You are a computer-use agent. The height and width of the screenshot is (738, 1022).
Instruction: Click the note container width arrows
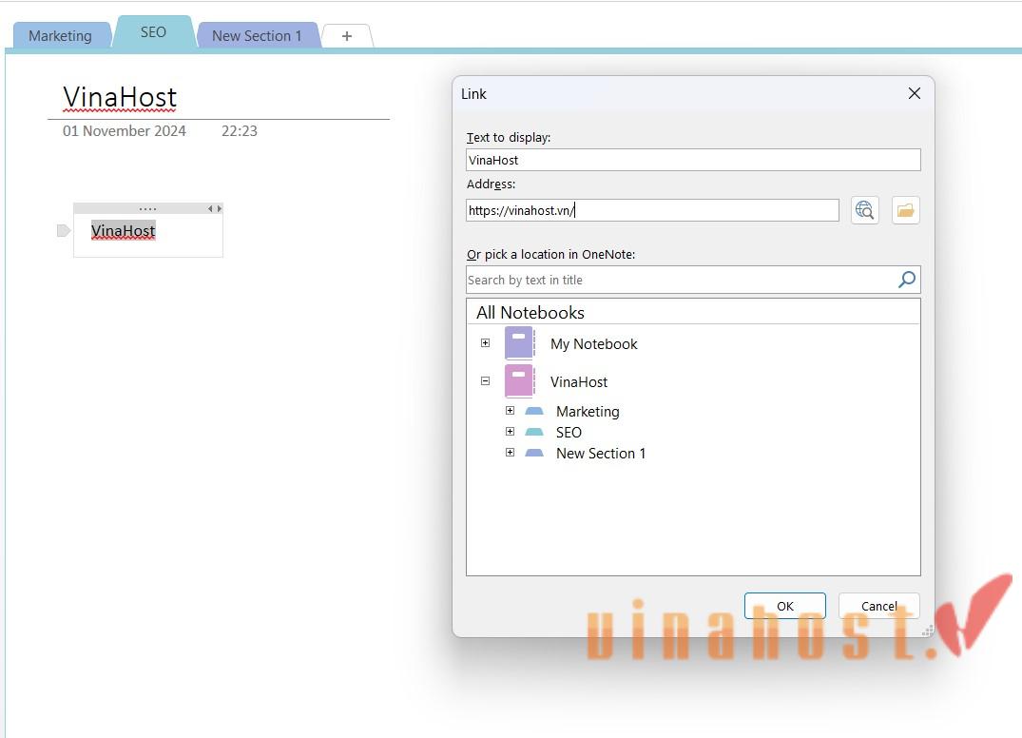(x=215, y=208)
